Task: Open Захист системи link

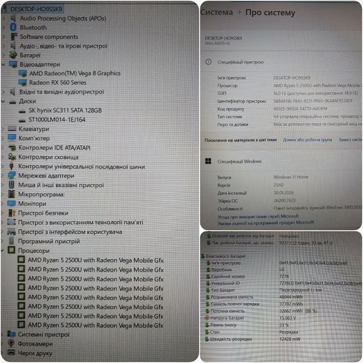Action: pos(350,139)
